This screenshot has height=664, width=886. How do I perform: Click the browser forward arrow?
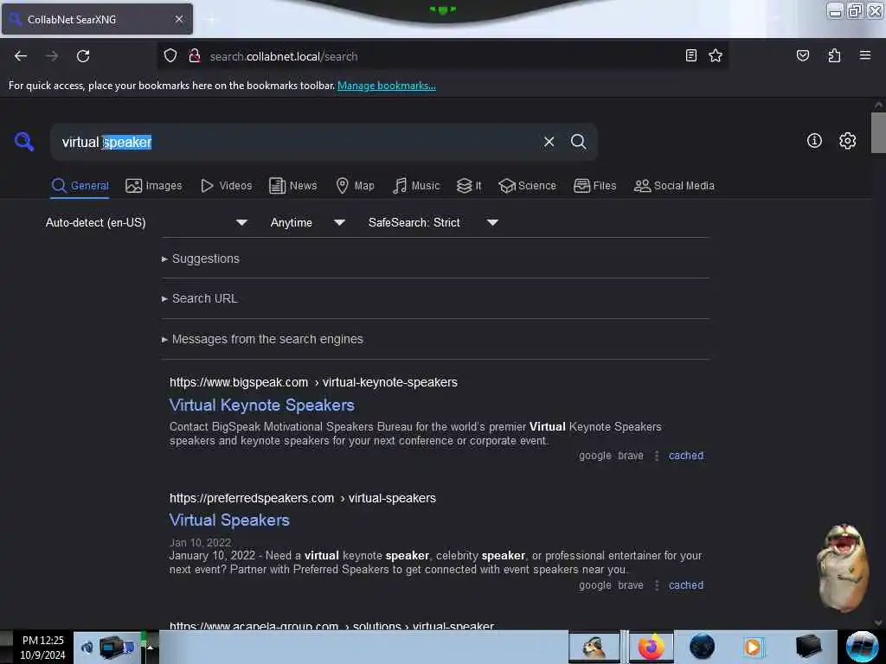tap(52, 56)
